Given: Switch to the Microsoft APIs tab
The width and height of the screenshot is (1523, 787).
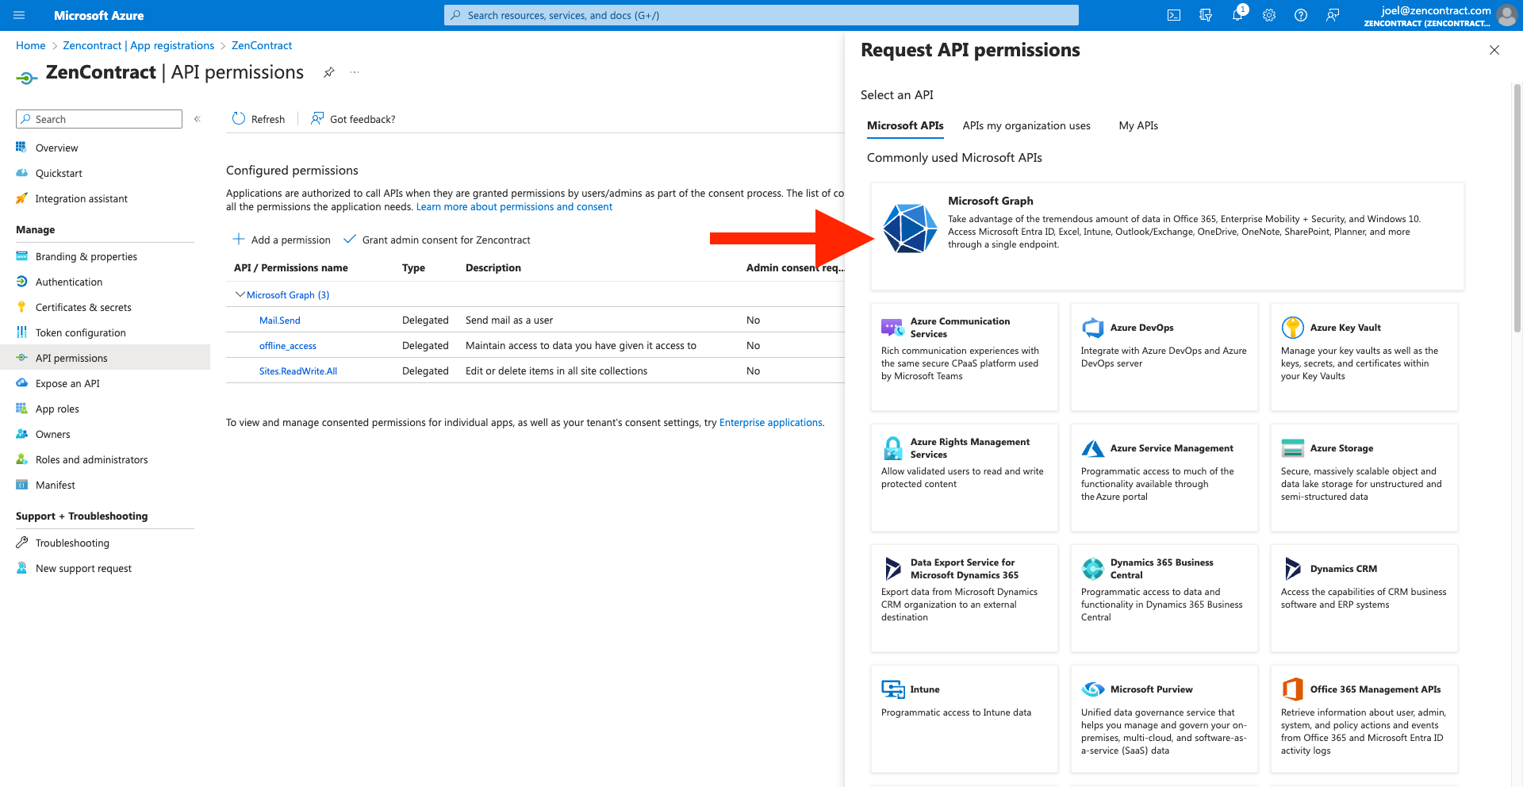Looking at the screenshot, I should (905, 125).
